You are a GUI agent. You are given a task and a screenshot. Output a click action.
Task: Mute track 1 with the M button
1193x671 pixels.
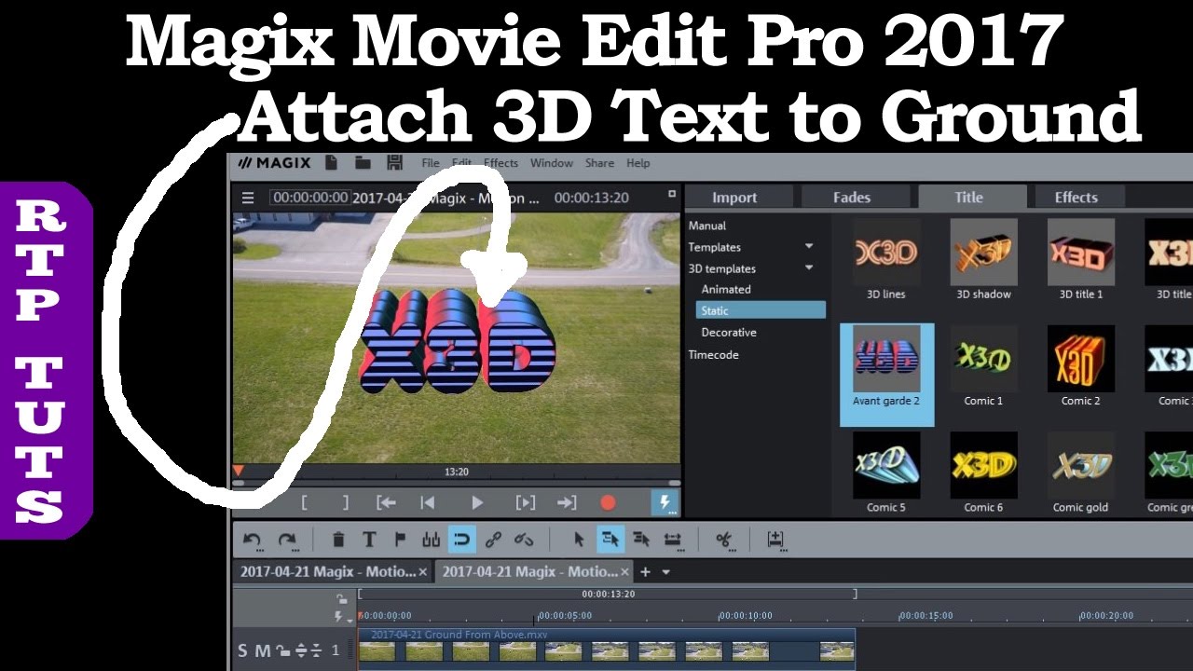pyautogui.click(x=263, y=650)
